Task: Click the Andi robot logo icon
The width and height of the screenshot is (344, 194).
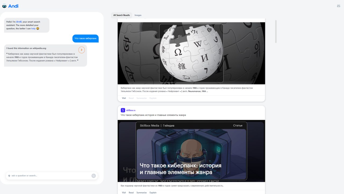Action: pyautogui.click(x=4, y=6)
